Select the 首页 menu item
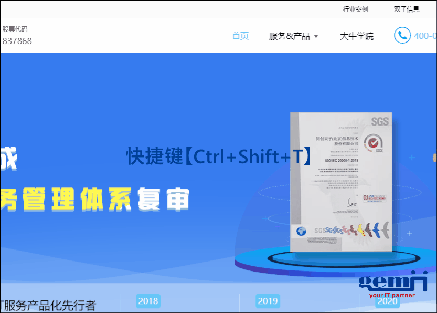The width and height of the screenshot is (437, 313). pyautogui.click(x=240, y=36)
